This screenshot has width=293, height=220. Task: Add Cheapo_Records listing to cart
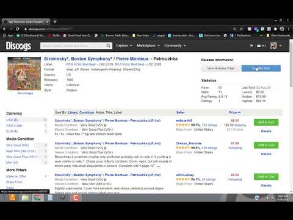pyautogui.click(x=266, y=145)
